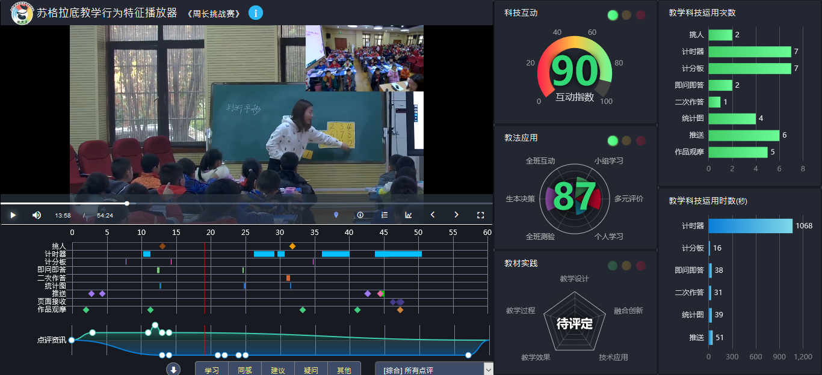Click the blue info icon beside lesson title
Screen dimensions: 822x375
point(255,13)
